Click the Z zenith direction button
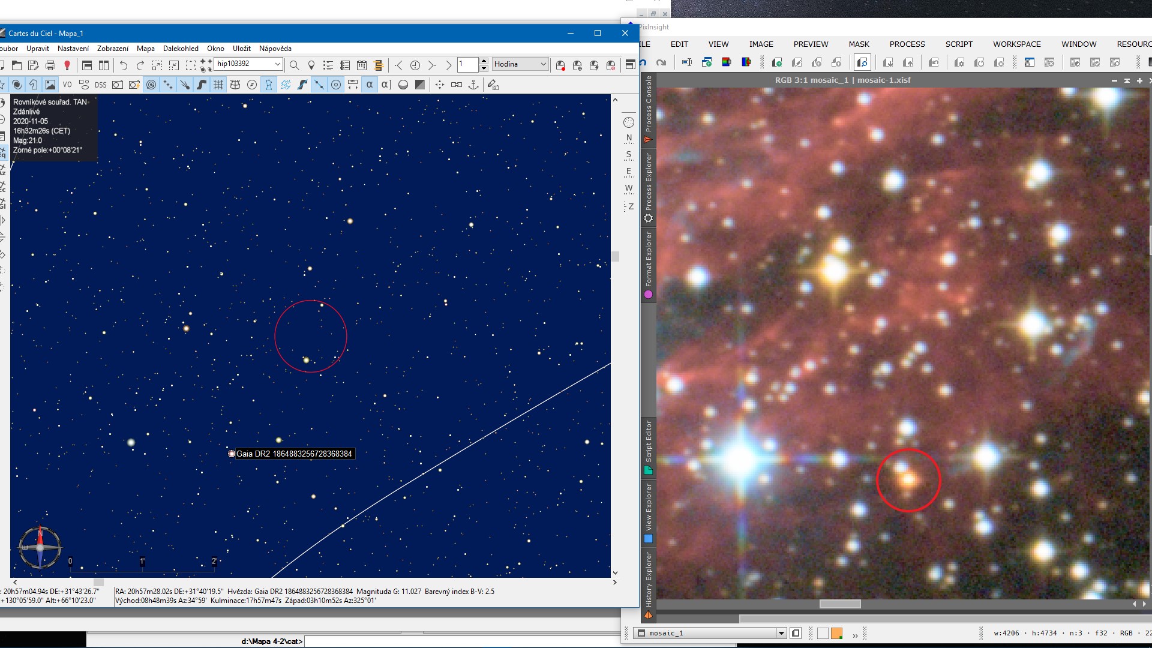Screen dimensions: 1152x648 pyautogui.click(x=629, y=206)
